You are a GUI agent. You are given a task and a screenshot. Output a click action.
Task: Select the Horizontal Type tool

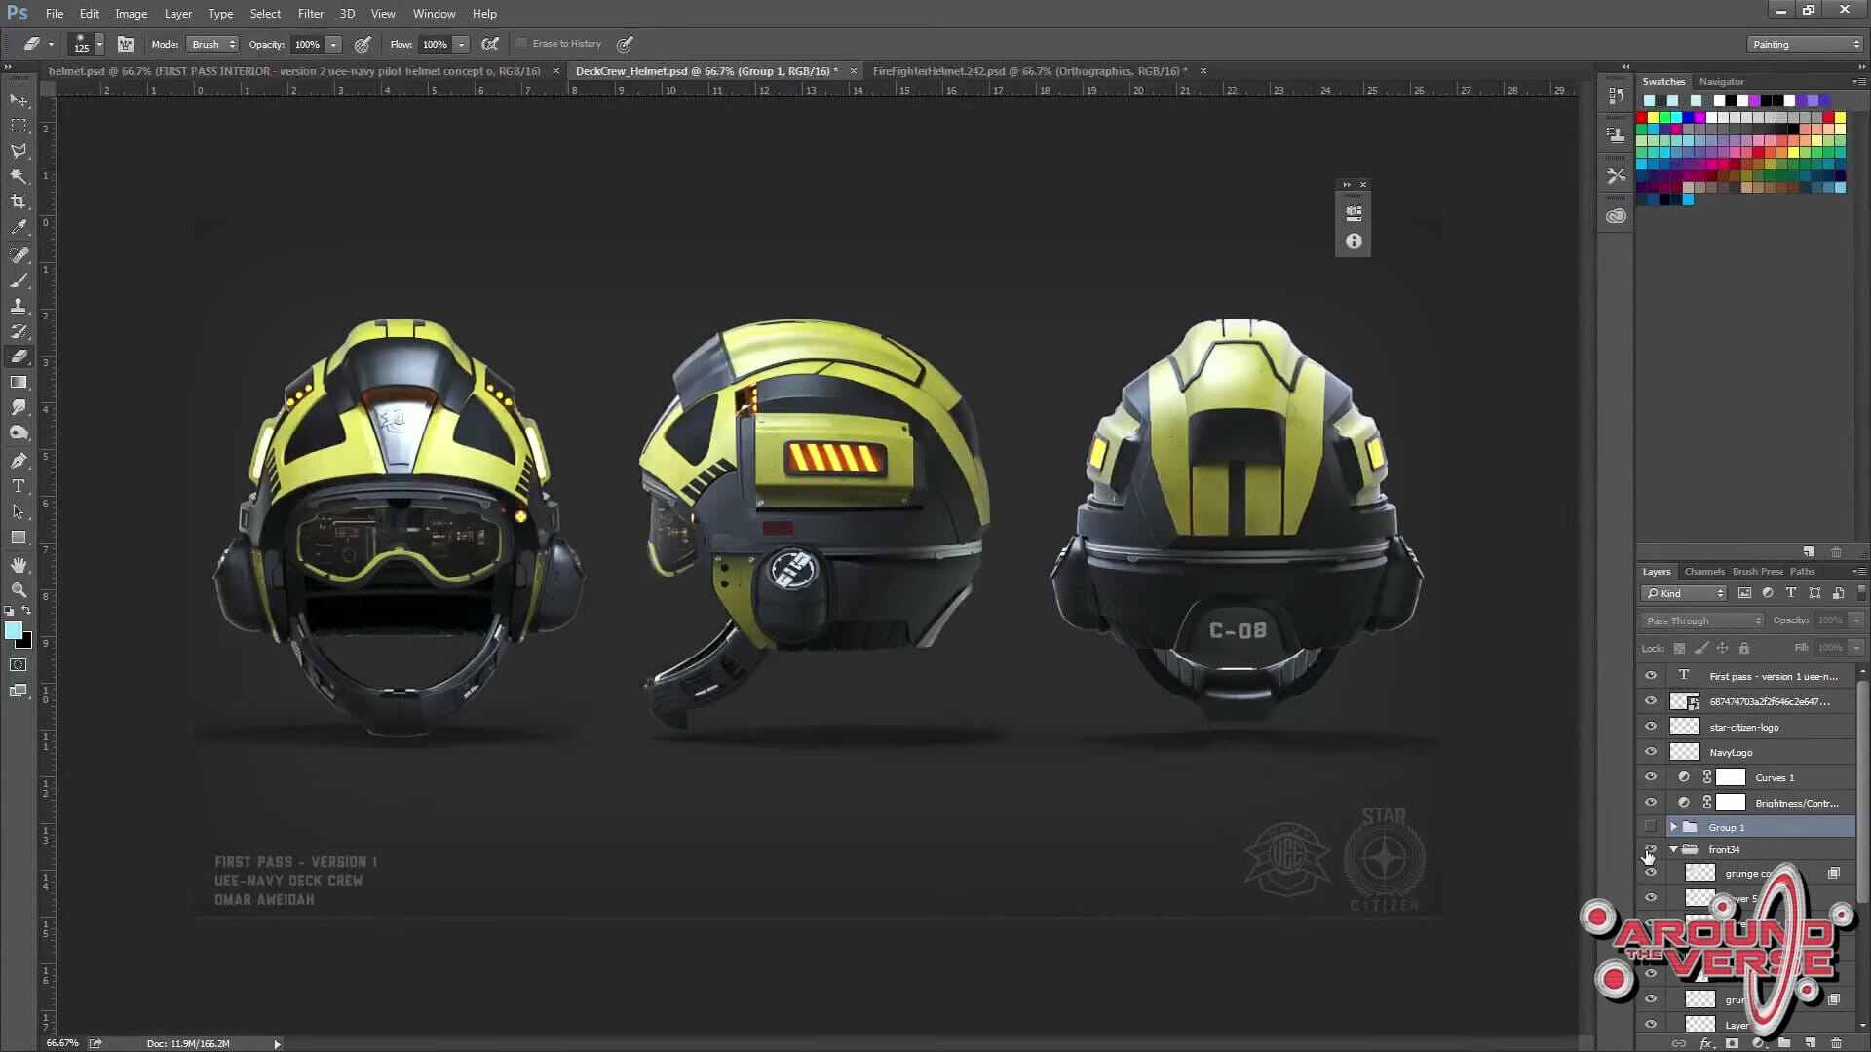19,486
